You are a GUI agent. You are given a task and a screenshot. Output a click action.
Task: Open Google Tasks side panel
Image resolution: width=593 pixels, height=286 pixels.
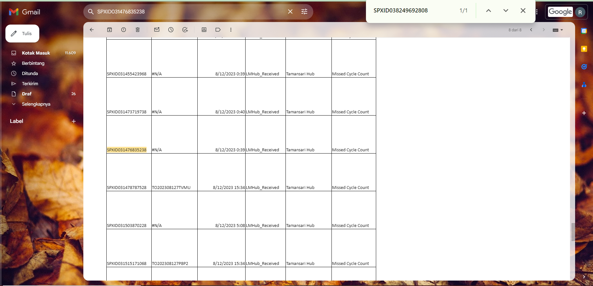584,67
